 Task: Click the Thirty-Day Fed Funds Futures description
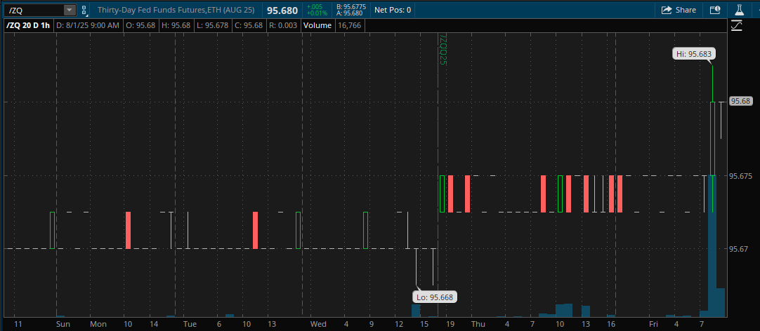(x=176, y=10)
